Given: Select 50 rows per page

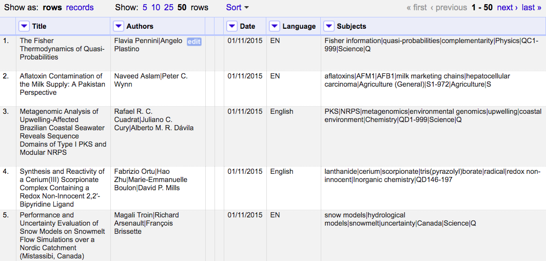Looking at the screenshot, I should 182,7.
